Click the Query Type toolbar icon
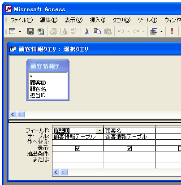This screenshot has width=181, height=185. coord(154,31)
